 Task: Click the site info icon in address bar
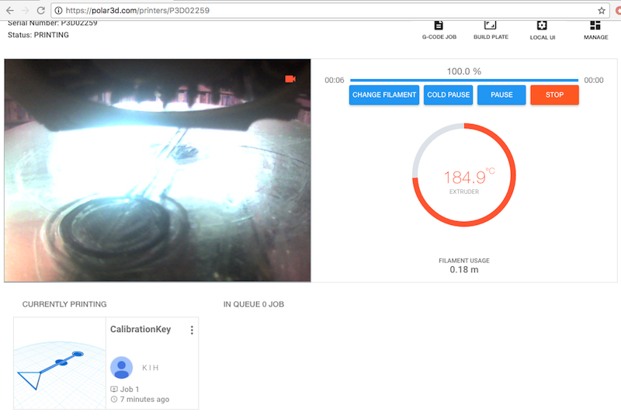[x=58, y=11]
